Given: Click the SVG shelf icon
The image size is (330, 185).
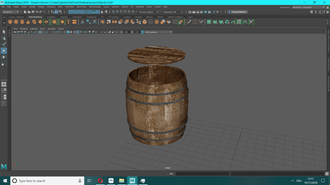Looking at the screenshot, I should (74, 21).
